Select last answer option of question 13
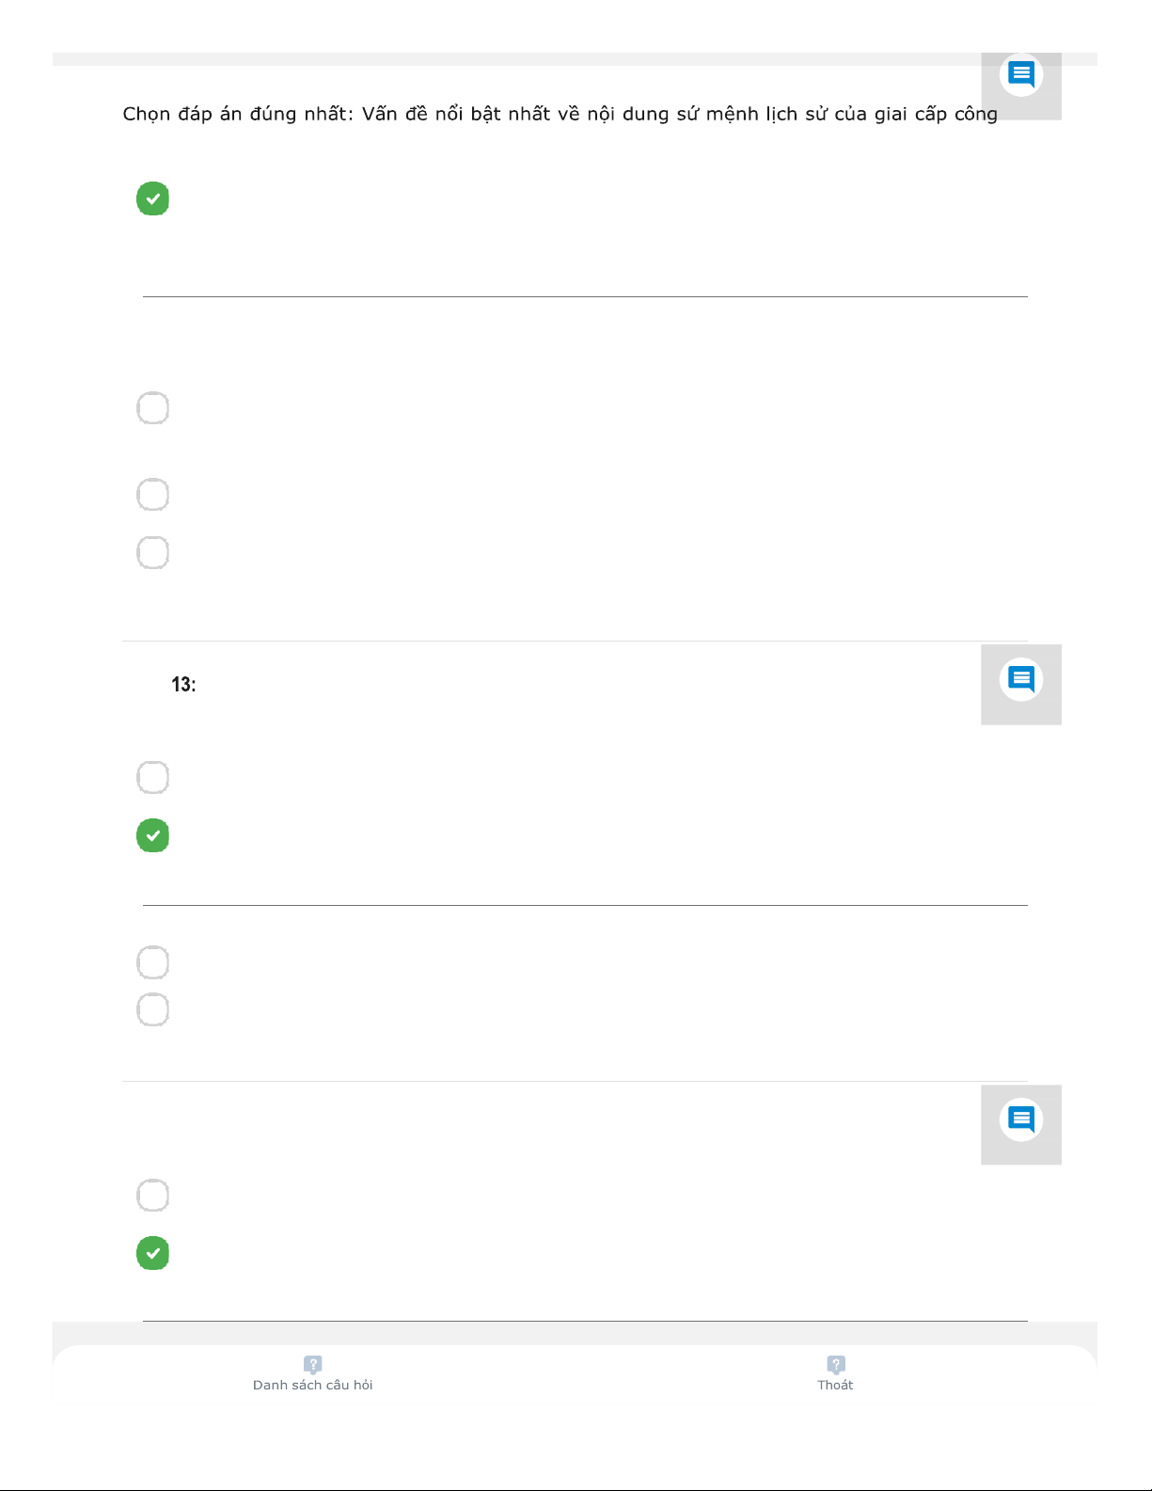The width and height of the screenshot is (1152, 1491). coord(153,1009)
